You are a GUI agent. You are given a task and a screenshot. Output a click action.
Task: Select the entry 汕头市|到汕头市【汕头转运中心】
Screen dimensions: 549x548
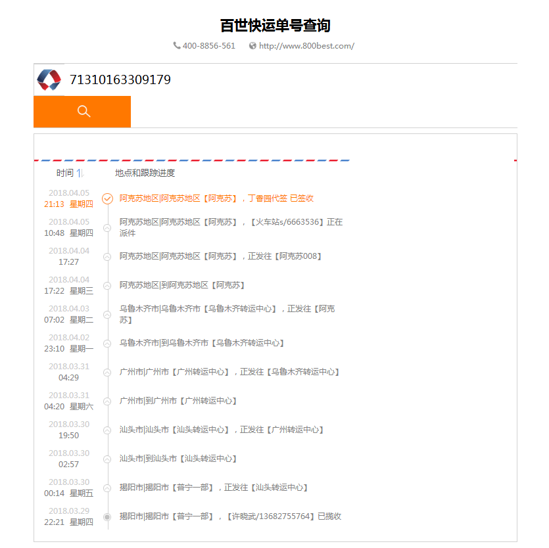pos(178,459)
